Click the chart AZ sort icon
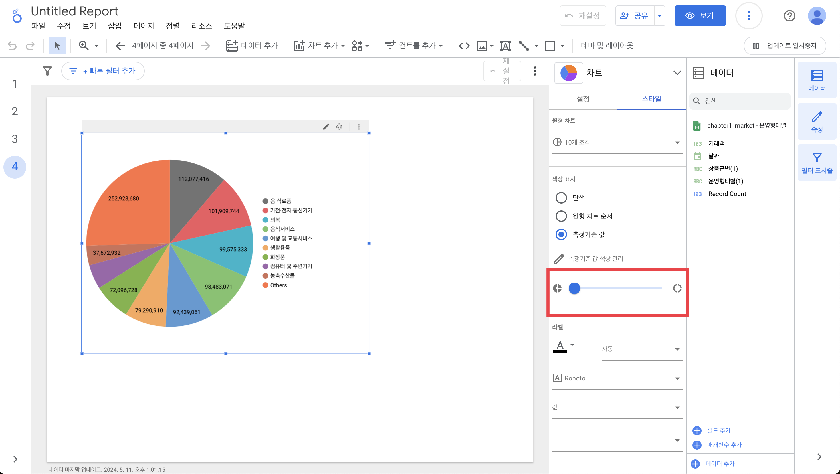This screenshot has height=474, width=840. (339, 127)
